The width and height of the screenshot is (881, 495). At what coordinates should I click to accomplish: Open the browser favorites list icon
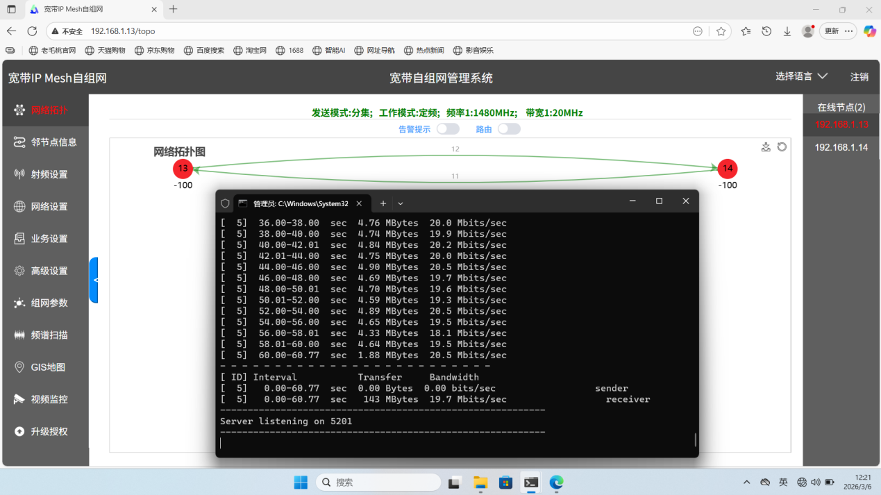pyautogui.click(x=746, y=31)
